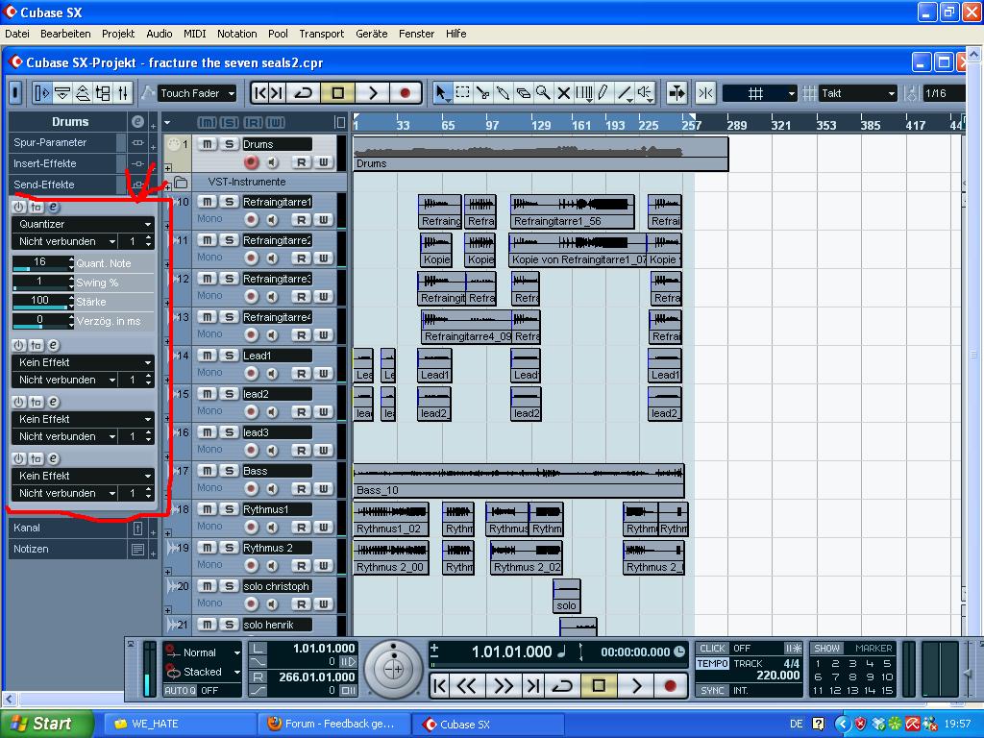Viewport: 984px width, 738px height.
Task: Enable monitor on Refraingitarre1 track
Action: [272, 220]
